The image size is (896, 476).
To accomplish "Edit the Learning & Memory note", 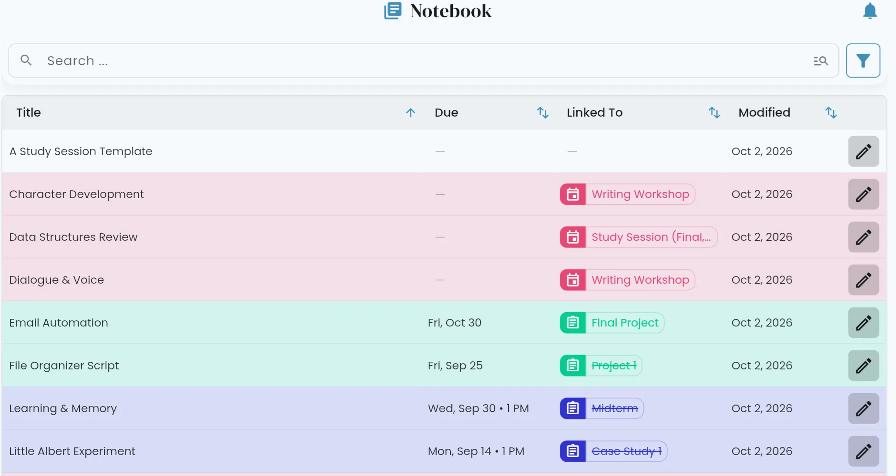I will [x=863, y=408].
